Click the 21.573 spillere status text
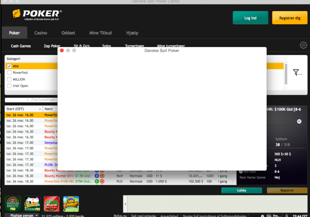This screenshot has width=310, height=217. click(x=63, y=216)
